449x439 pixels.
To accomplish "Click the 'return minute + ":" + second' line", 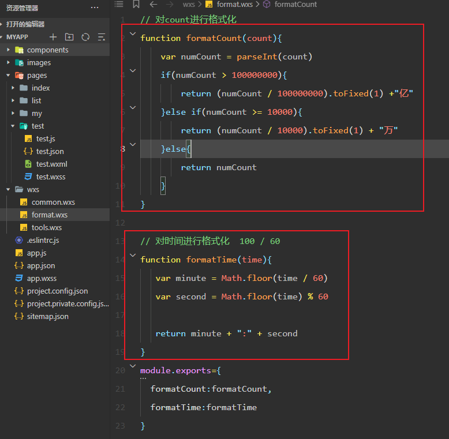I will coord(226,333).
